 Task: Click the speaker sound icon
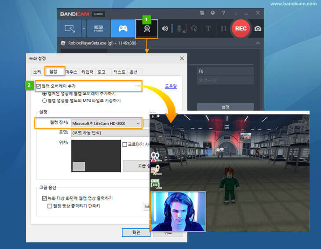[x=165, y=29]
